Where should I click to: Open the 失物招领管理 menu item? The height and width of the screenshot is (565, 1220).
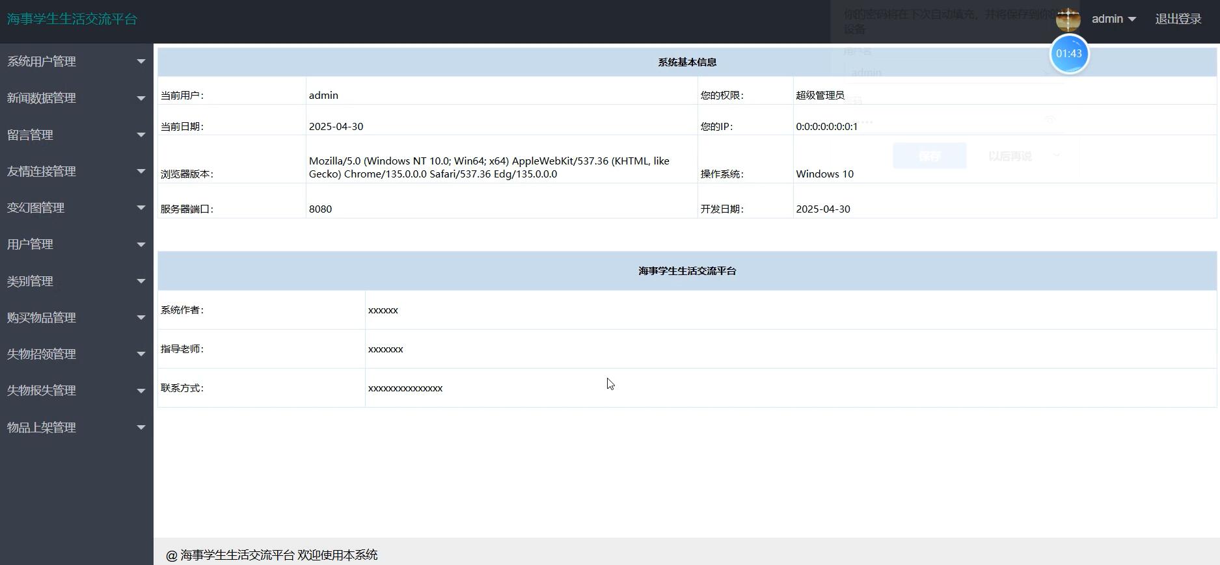(x=42, y=354)
